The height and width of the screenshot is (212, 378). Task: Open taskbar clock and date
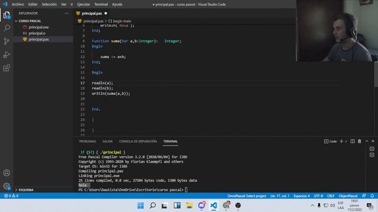coord(354,206)
